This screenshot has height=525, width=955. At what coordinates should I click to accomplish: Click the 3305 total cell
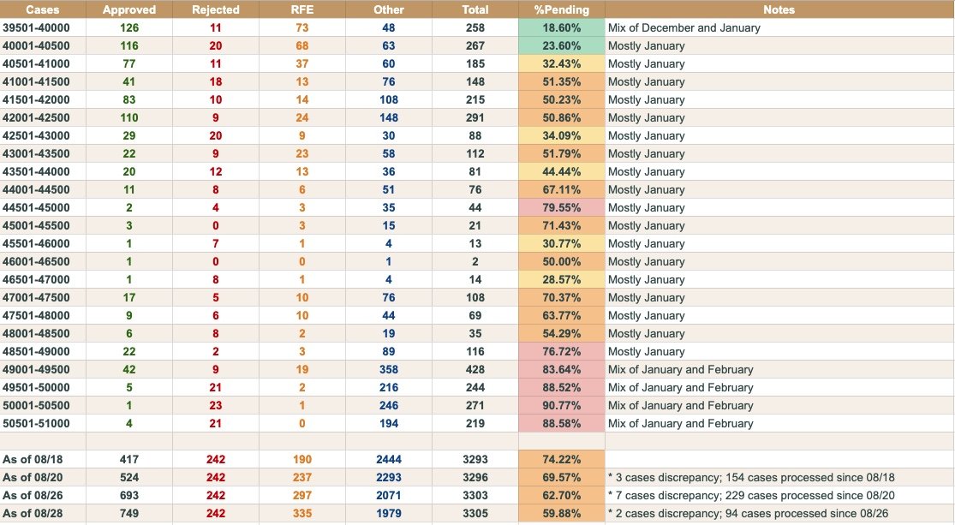click(475, 513)
